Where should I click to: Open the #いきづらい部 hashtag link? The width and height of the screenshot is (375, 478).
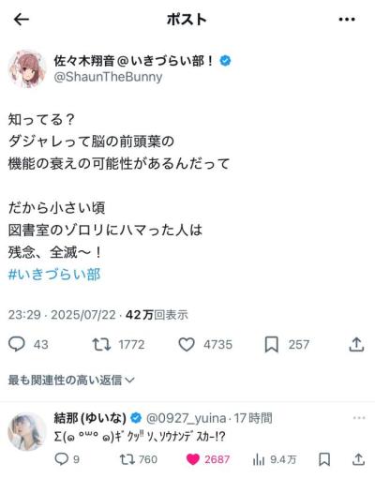tap(54, 275)
